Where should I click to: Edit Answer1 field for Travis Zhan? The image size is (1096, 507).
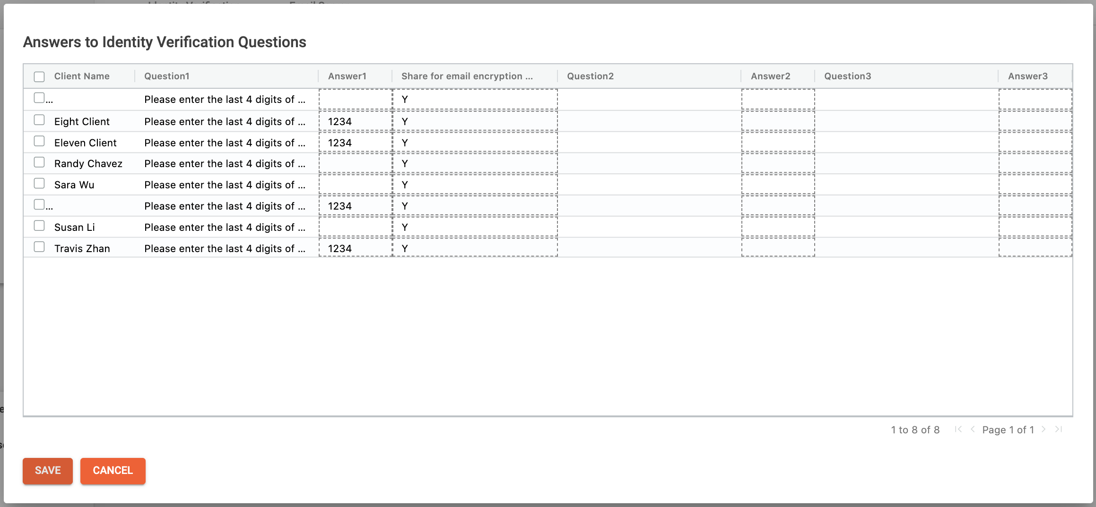[x=356, y=248]
